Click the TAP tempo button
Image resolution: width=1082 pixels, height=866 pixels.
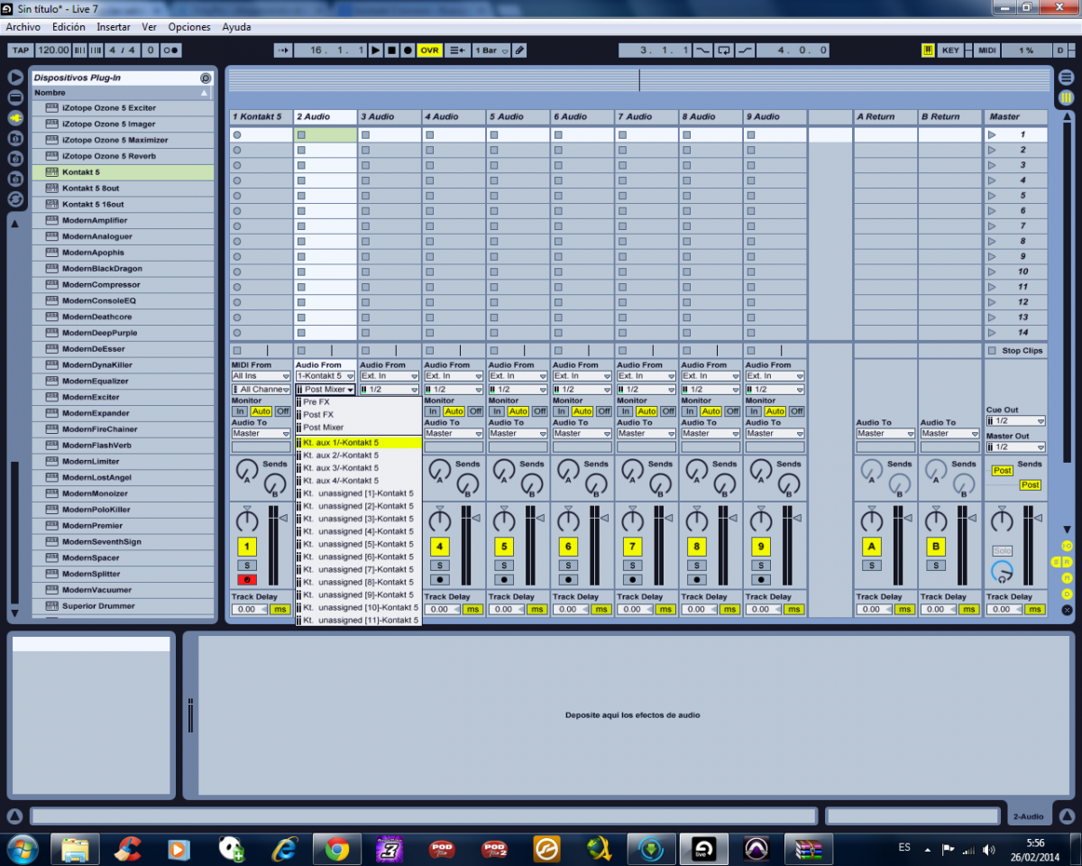tap(20, 51)
